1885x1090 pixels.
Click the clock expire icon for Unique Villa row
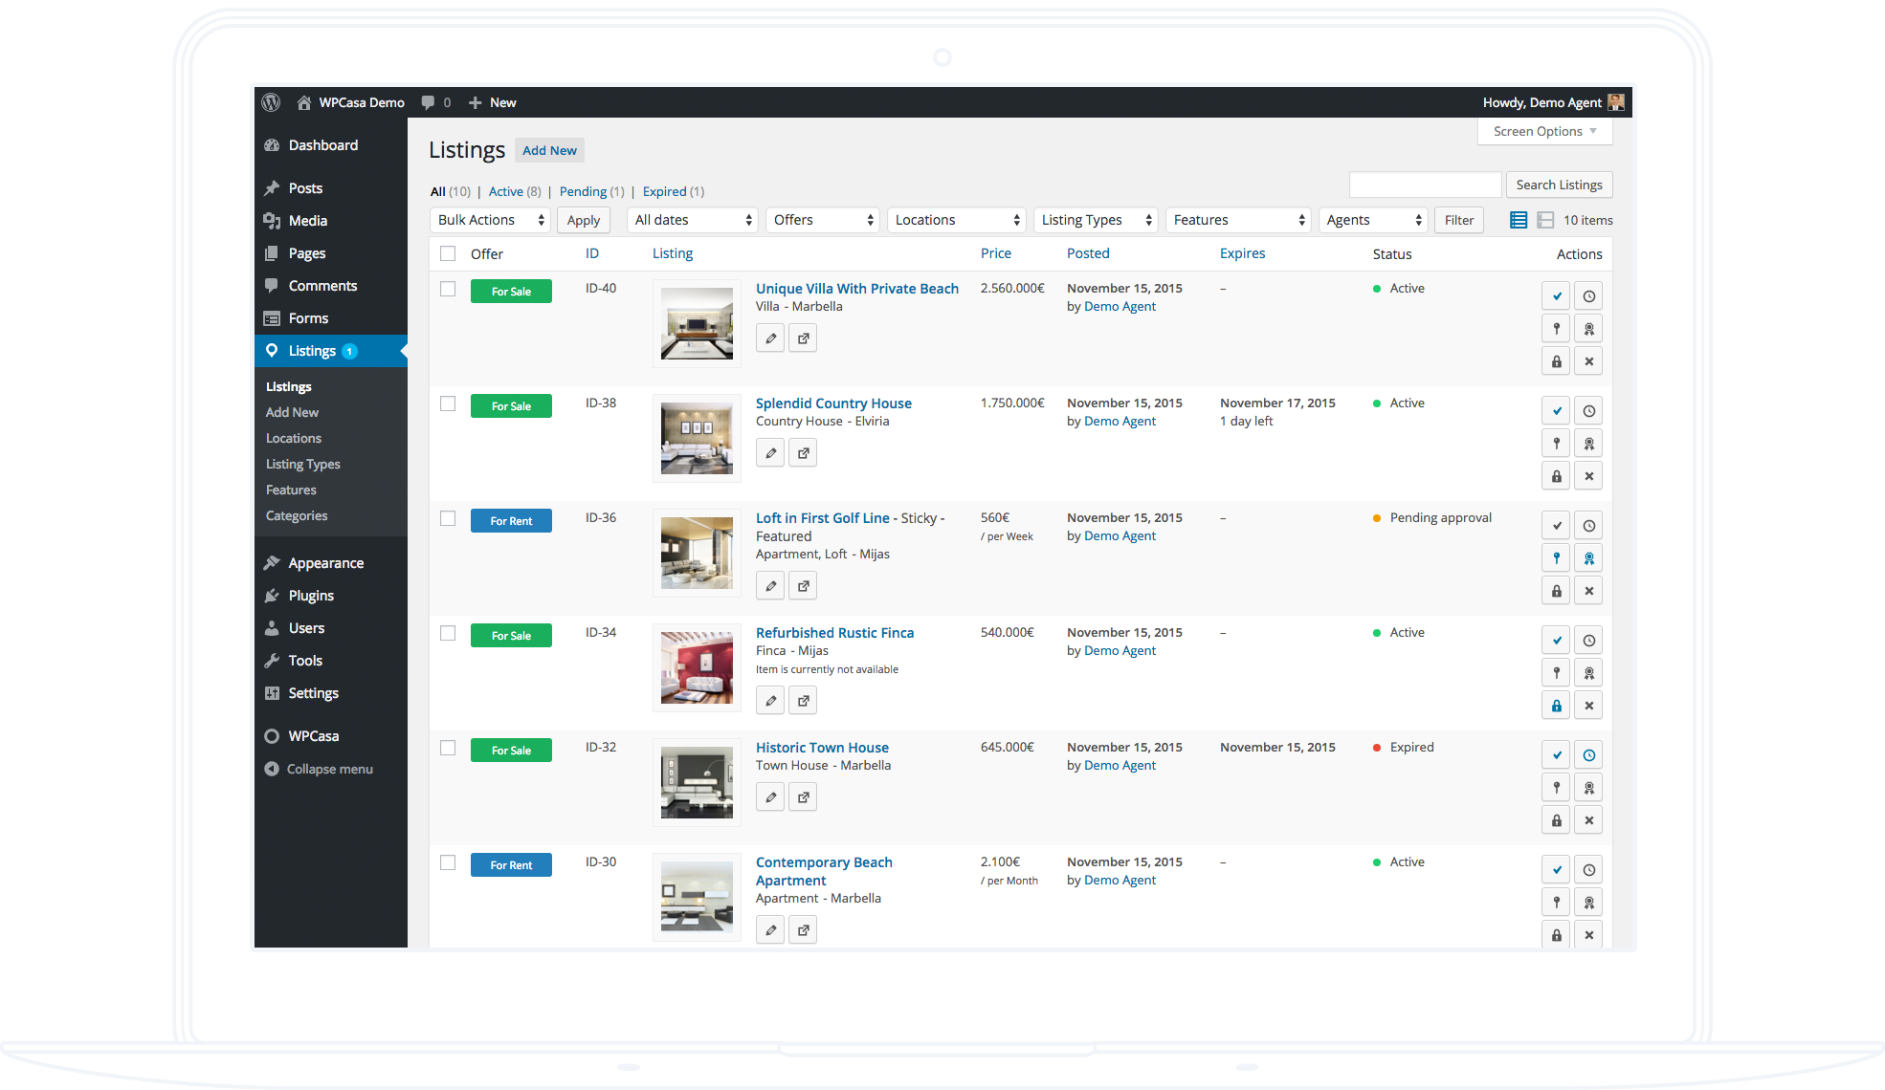(x=1589, y=296)
